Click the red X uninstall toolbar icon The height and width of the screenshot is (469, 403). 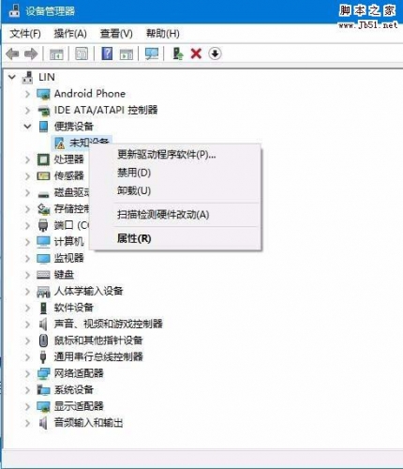(x=196, y=53)
